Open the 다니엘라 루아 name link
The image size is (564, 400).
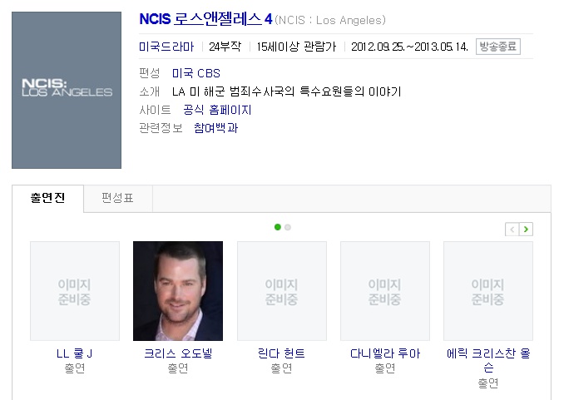[385, 353]
